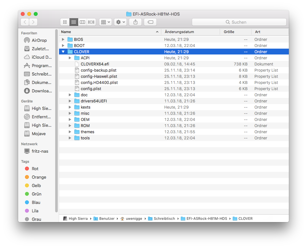Expand the ROM folder triangle
307x248 pixels.
pyautogui.click(x=70, y=126)
